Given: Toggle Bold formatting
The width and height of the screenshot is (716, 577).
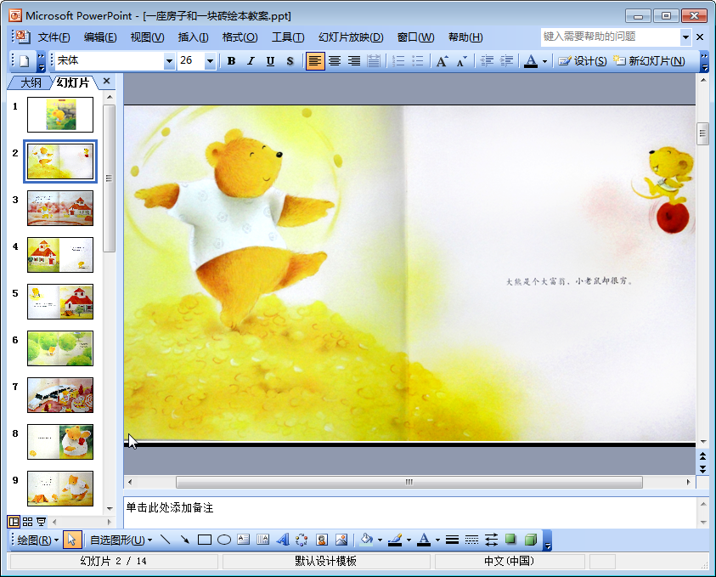Looking at the screenshot, I should click(x=231, y=61).
